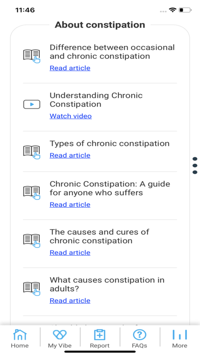Click book icon beside Difference between occasional article
Viewport: 200px width, 356px height.
coord(32,56)
